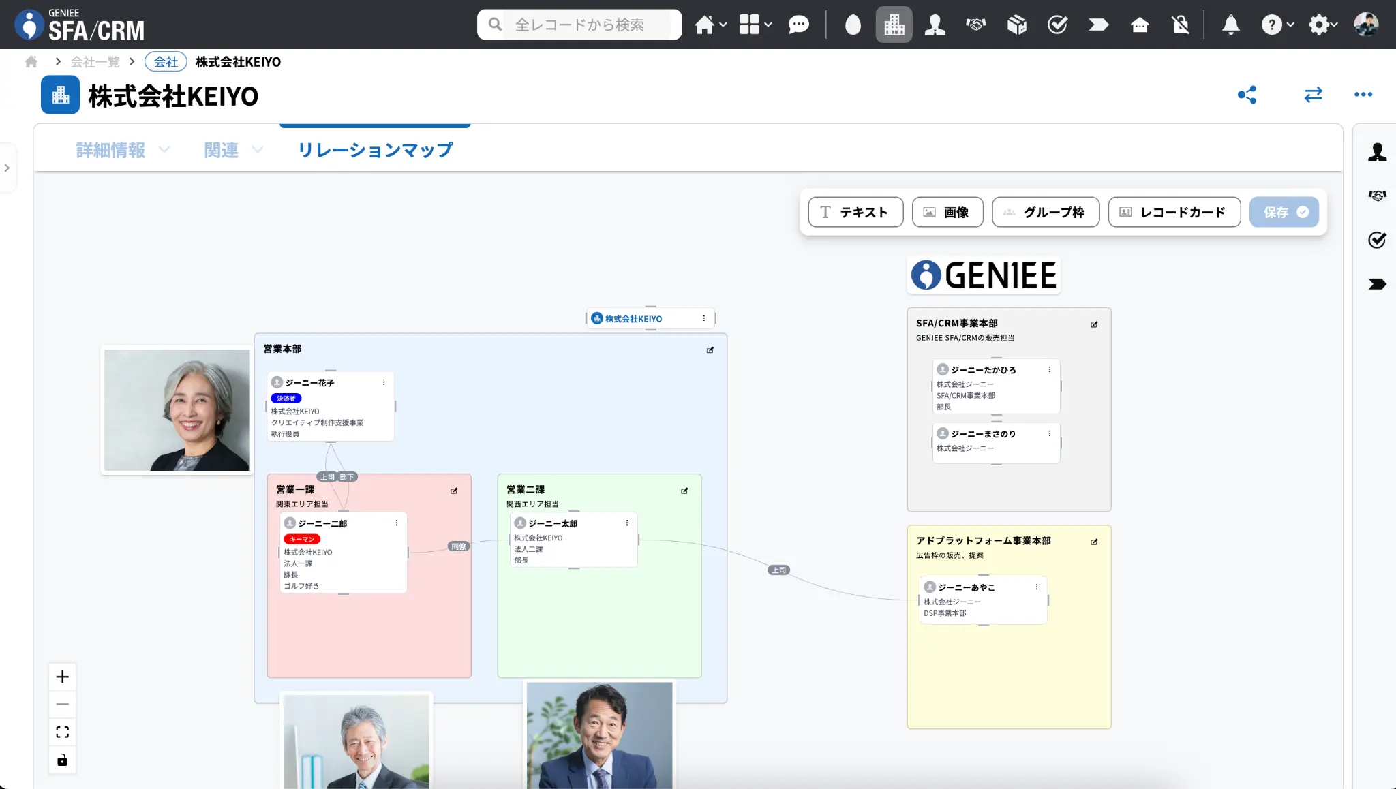
Task: Open the home icon dropdown arrow
Action: [723, 25]
